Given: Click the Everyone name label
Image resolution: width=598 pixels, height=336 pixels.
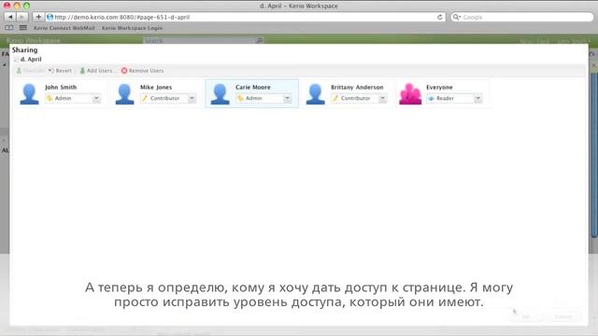Looking at the screenshot, I should click(x=439, y=87).
